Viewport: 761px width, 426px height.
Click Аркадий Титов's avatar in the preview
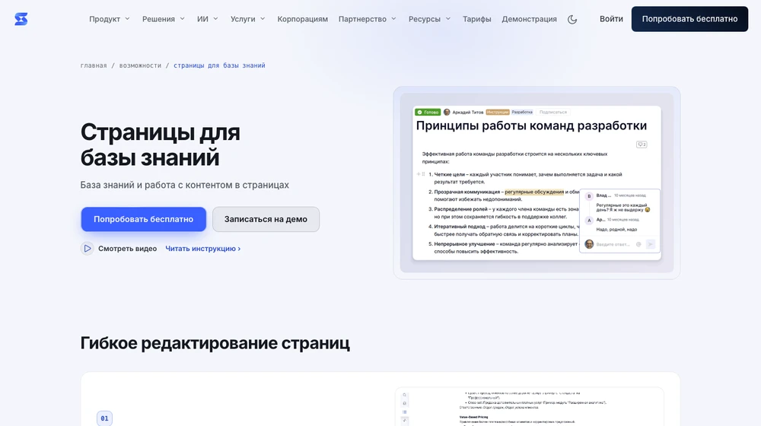coord(447,112)
